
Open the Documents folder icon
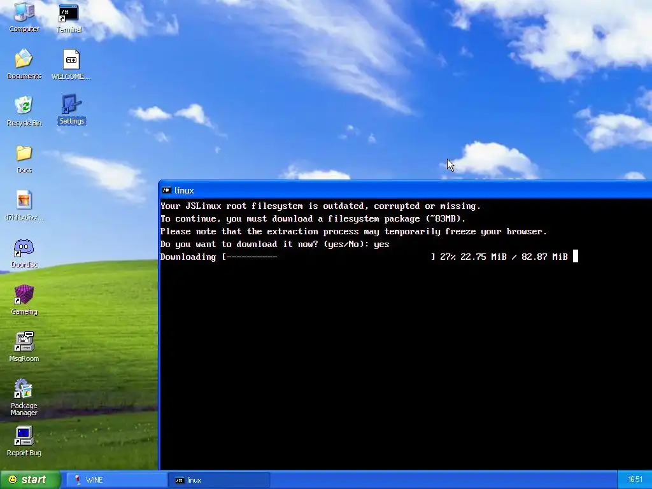click(x=24, y=64)
